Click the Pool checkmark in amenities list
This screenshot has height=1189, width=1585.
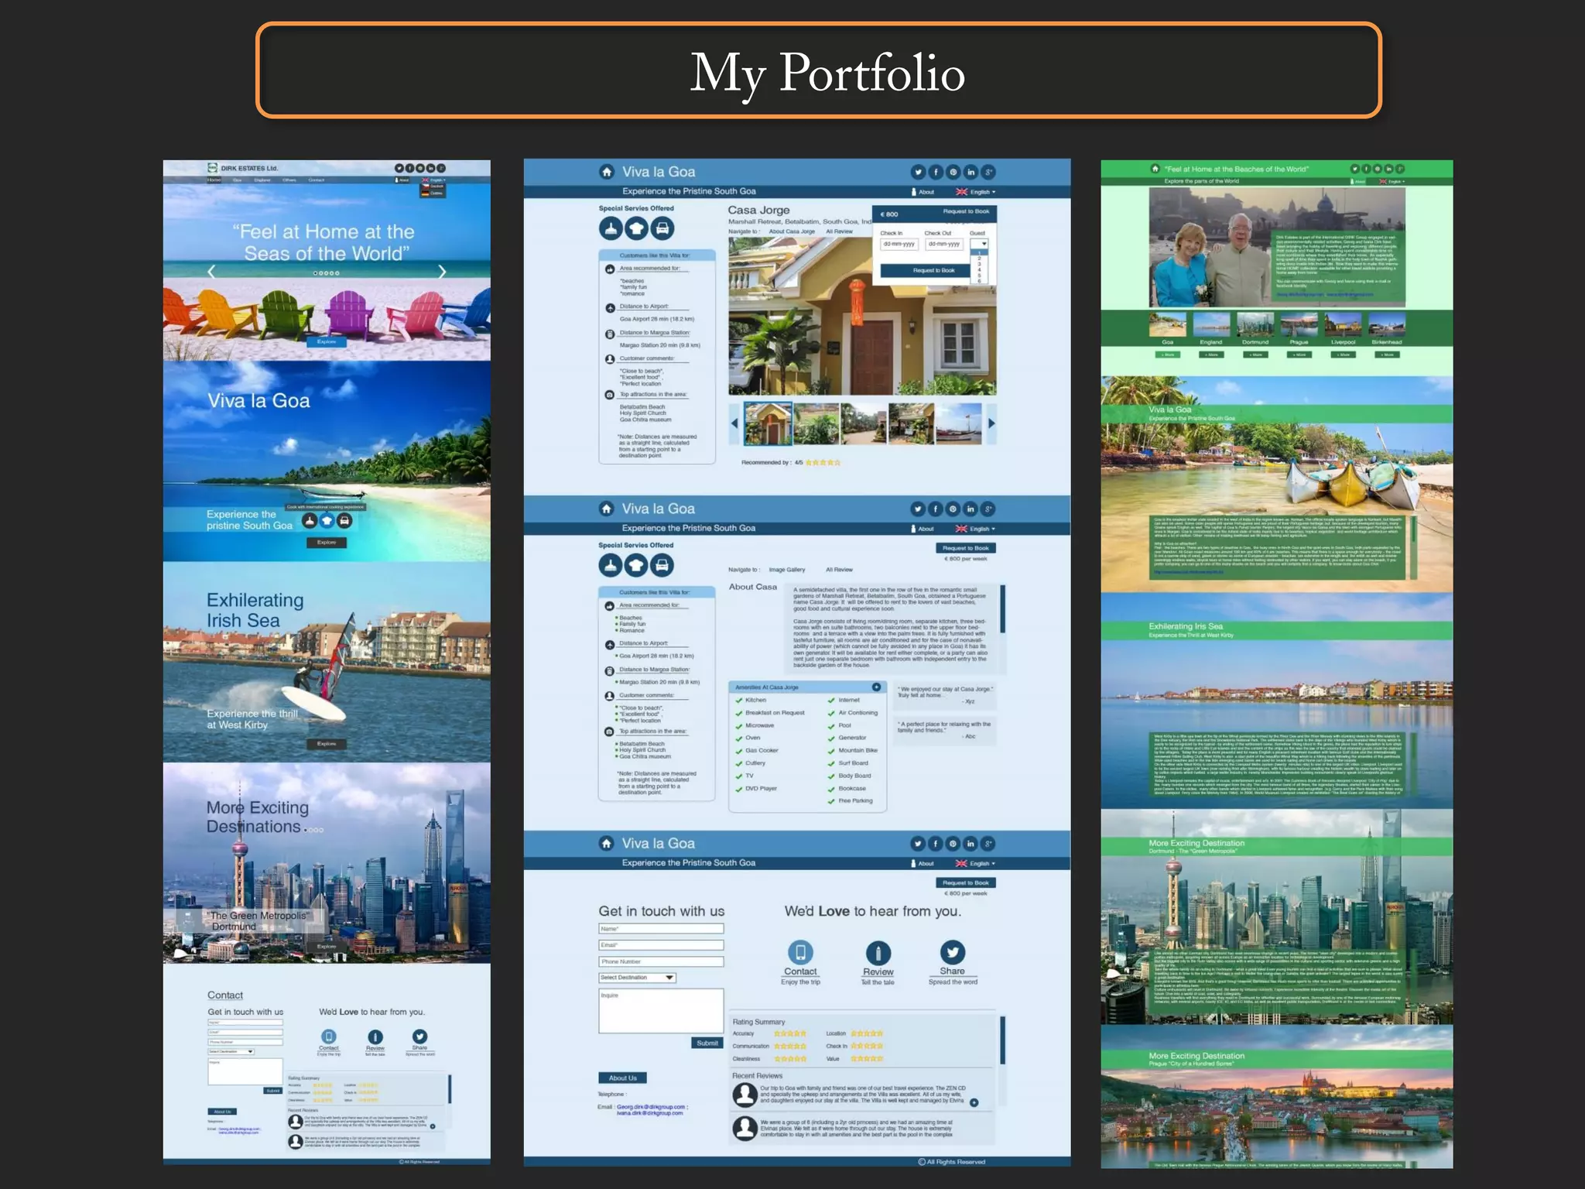click(x=832, y=725)
